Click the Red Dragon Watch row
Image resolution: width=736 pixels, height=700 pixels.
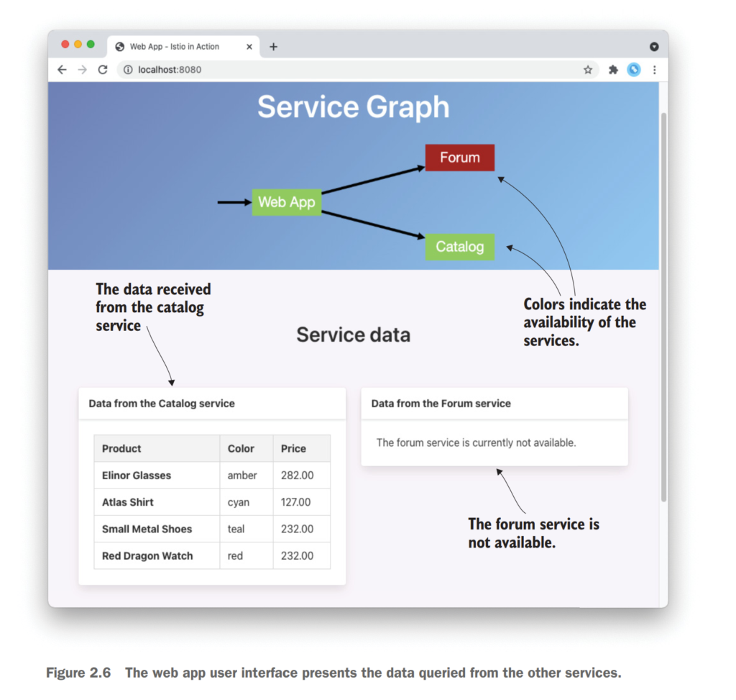pos(147,556)
